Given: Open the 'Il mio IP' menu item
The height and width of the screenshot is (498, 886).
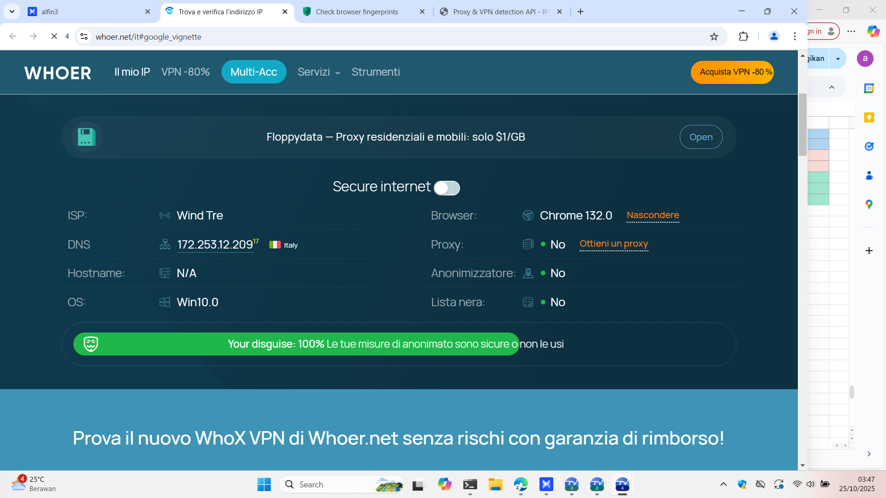Looking at the screenshot, I should pyautogui.click(x=132, y=72).
